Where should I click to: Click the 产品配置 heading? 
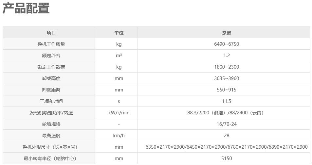click(26, 8)
